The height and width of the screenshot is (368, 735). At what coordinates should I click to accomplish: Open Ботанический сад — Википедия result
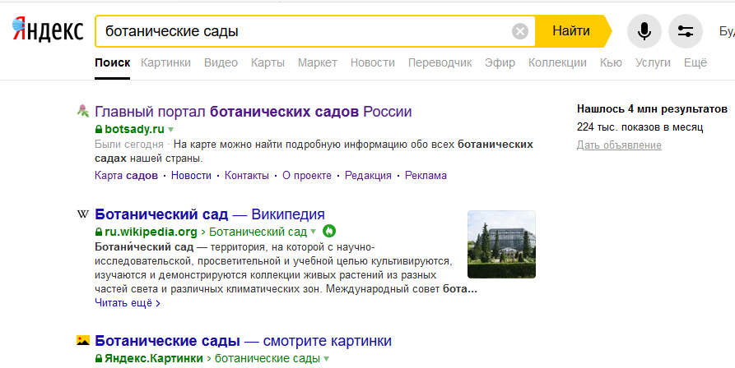coord(210,214)
